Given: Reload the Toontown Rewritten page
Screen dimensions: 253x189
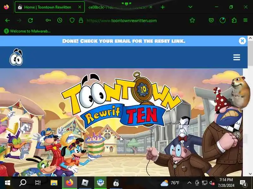Looking at the screenshot, I should click(x=30, y=20).
